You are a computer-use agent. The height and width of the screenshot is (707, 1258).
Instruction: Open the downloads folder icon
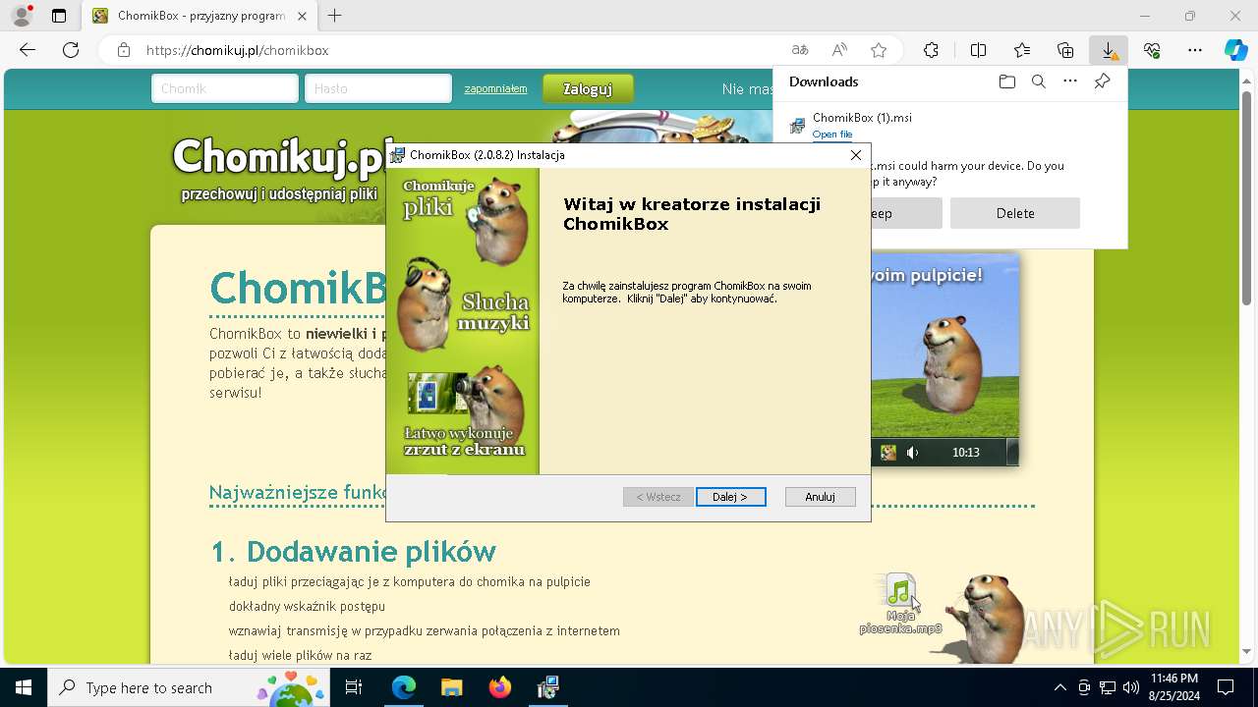pos(1007,82)
